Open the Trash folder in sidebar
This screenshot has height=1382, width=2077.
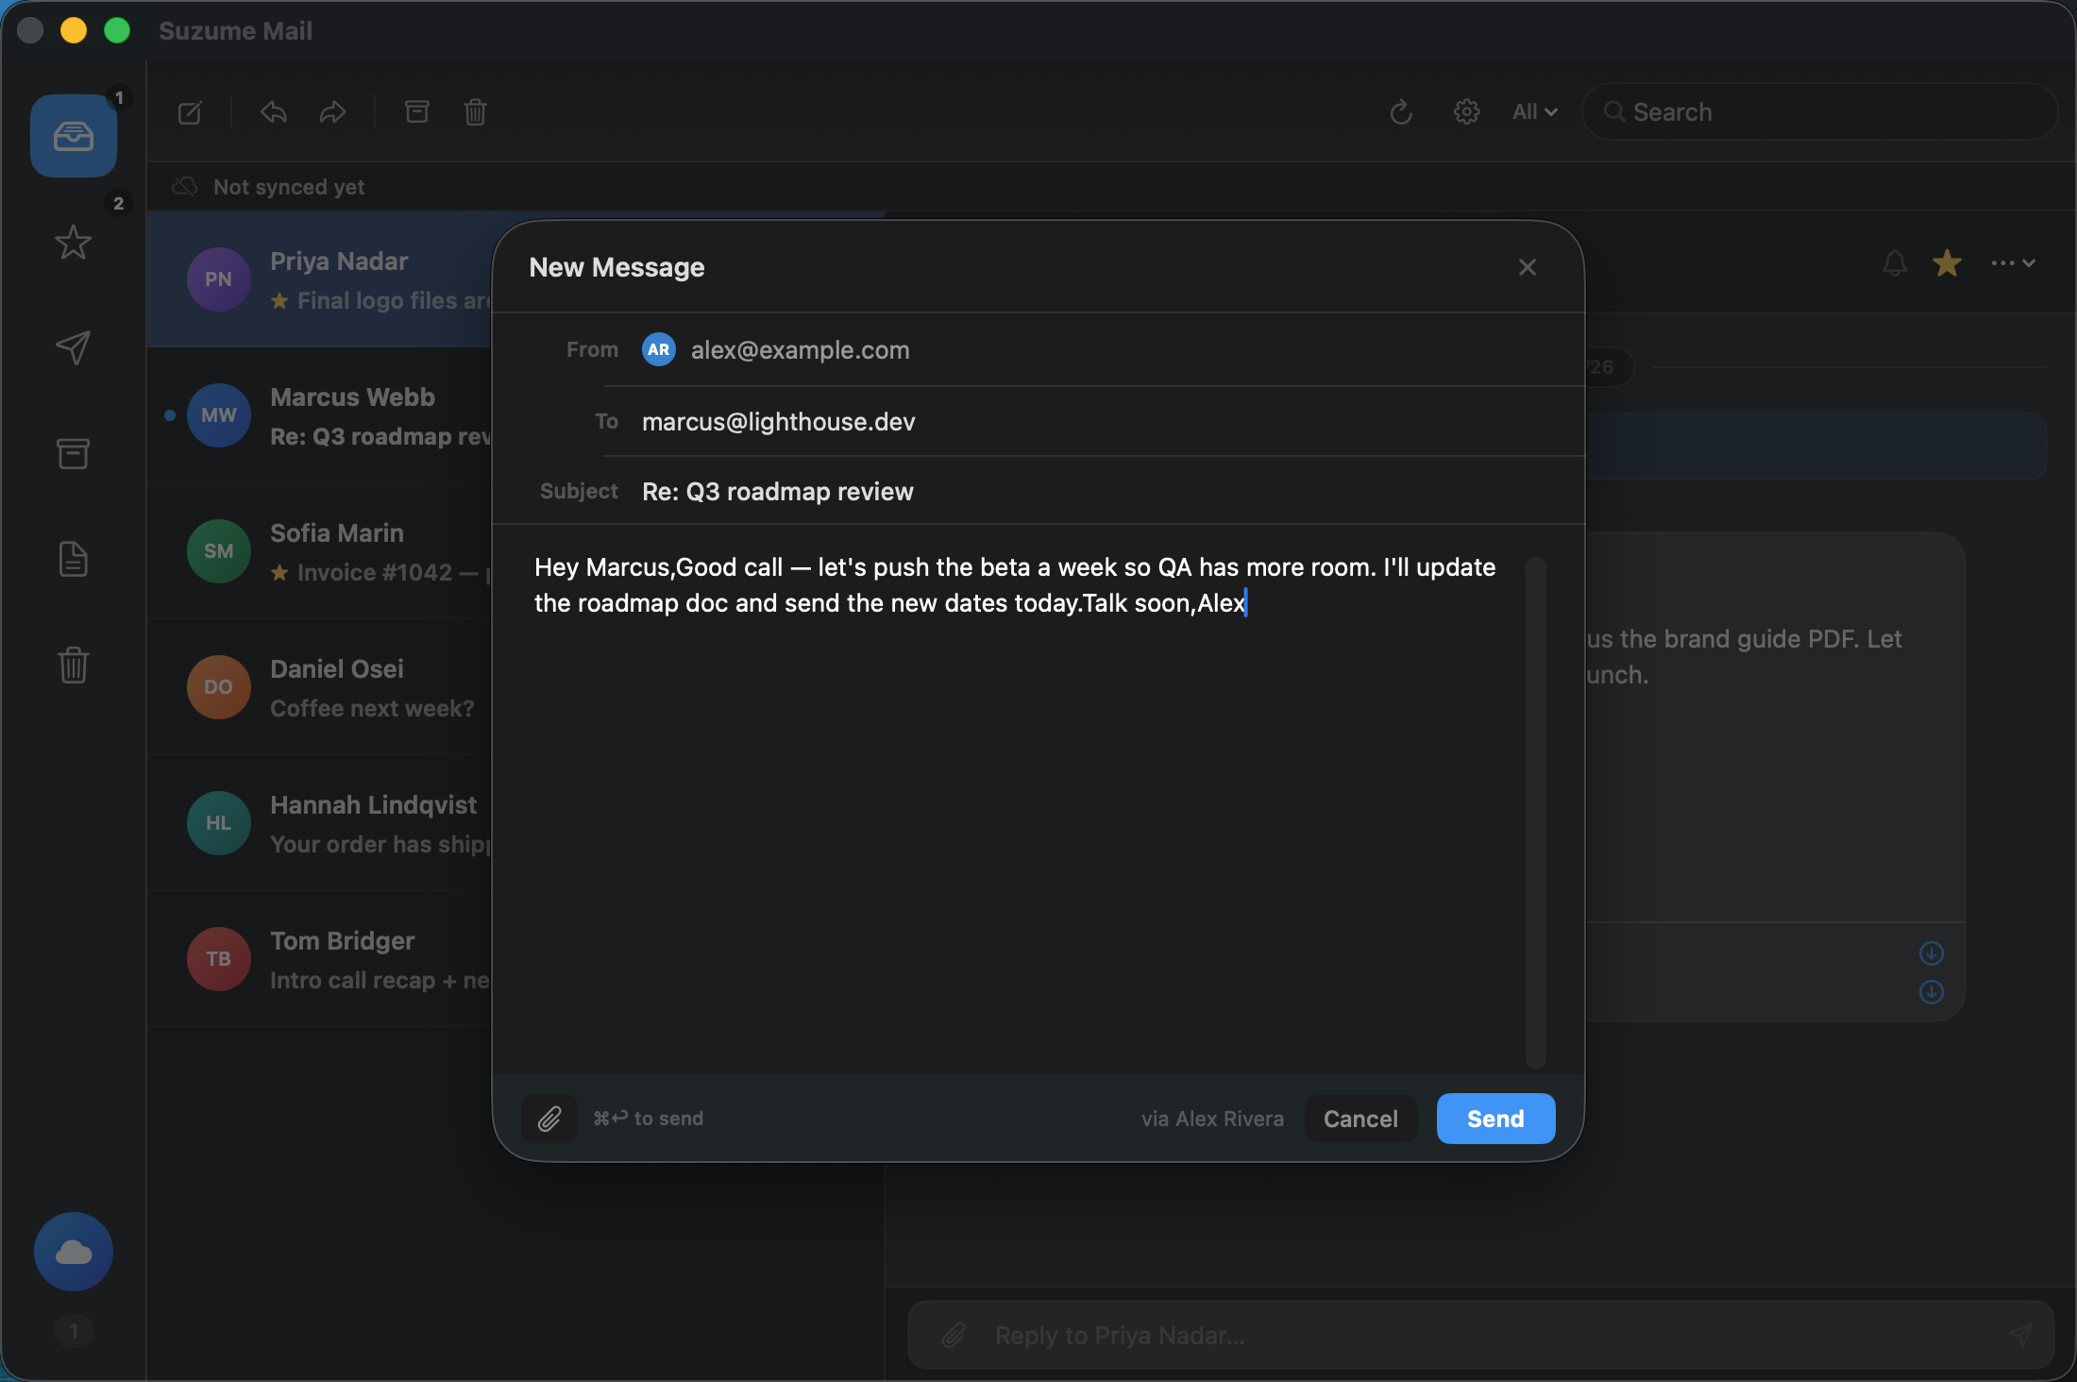click(74, 665)
